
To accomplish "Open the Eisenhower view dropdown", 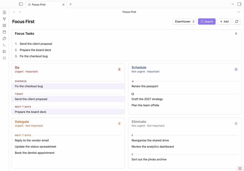I will (x=184, y=21).
